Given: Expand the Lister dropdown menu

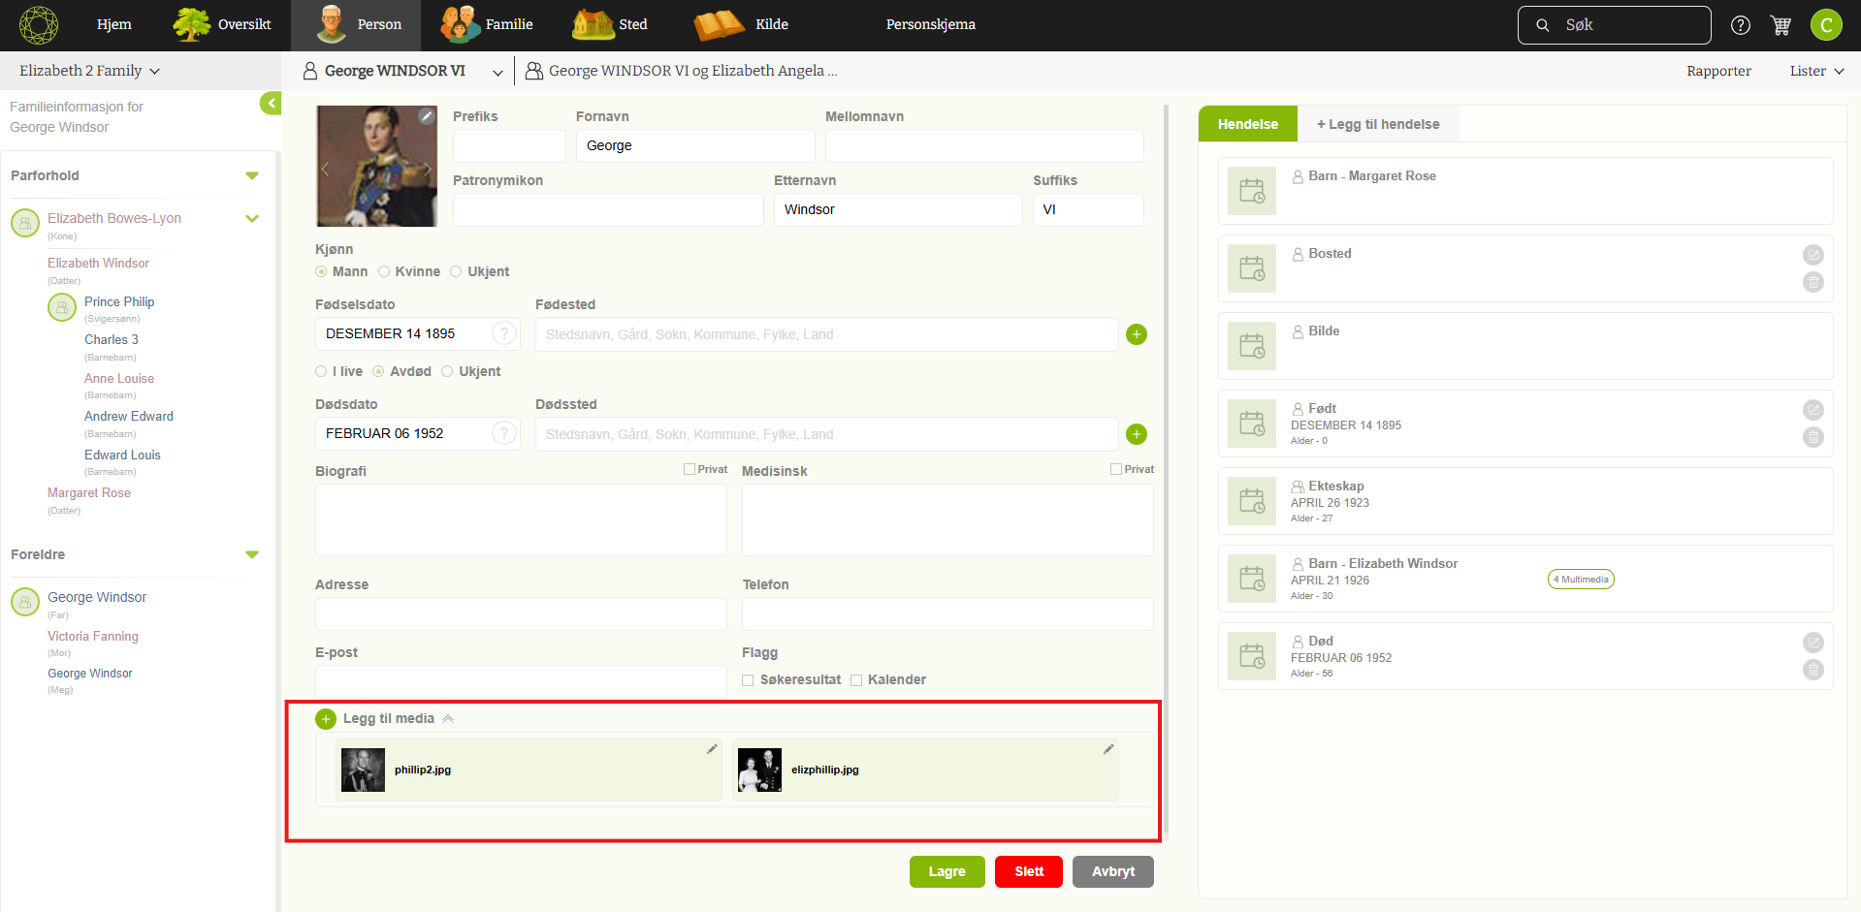Looking at the screenshot, I should coord(1815,71).
